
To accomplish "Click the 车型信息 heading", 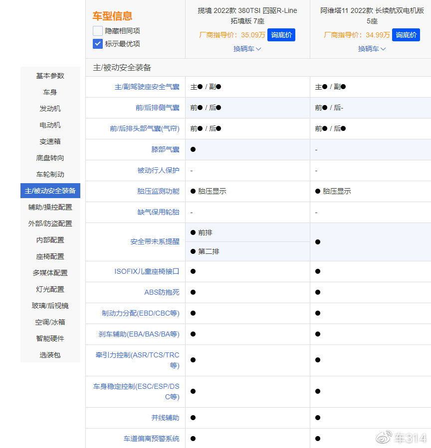I will (x=112, y=16).
